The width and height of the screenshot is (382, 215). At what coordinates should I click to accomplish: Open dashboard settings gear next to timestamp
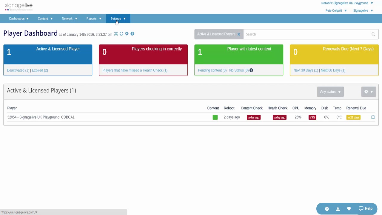click(127, 34)
